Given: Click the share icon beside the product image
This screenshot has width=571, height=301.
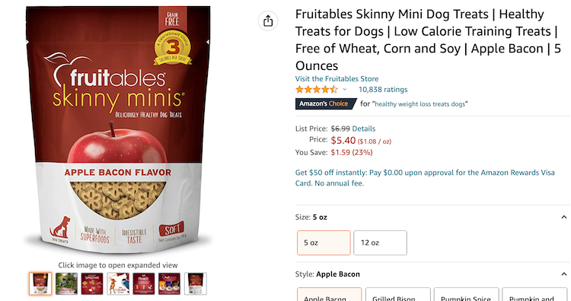Looking at the screenshot, I should point(268,21).
